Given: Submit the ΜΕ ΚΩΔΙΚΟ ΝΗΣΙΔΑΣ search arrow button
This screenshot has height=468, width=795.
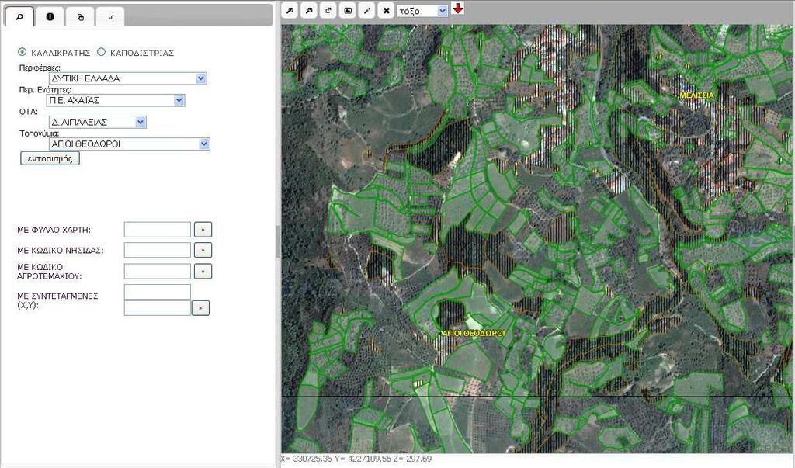Looking at the screenshot, I should coord(203,250).
